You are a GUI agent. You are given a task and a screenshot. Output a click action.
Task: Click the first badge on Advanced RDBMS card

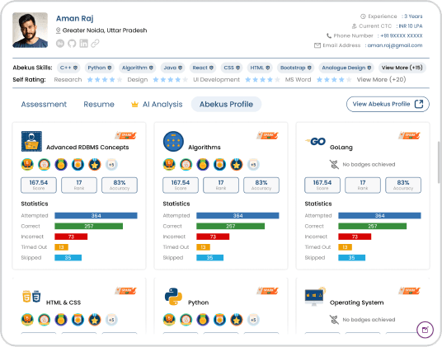point(27,165)
